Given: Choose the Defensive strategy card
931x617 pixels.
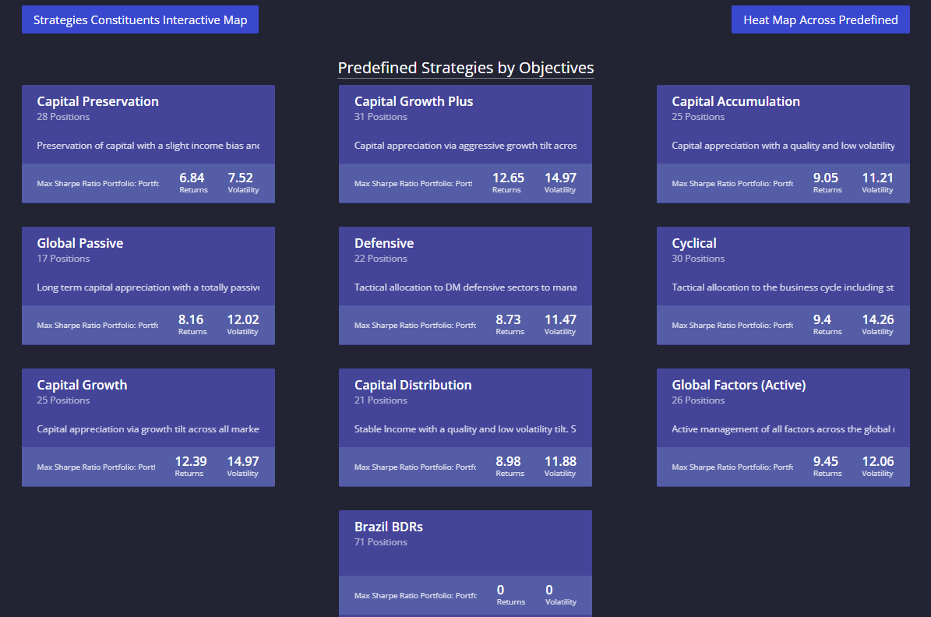Looking at the screenshot, I should coord(466,286).
